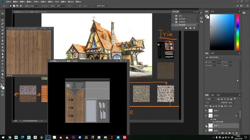The height and width of the screenshot is (140, 250).
Task: Select the Zoom tool in toolbar
Action: click(x=3, y=78)
